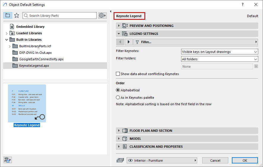Switch to folder view of library
The width and height of the screenshot is (263, 167).
(8, 15)
